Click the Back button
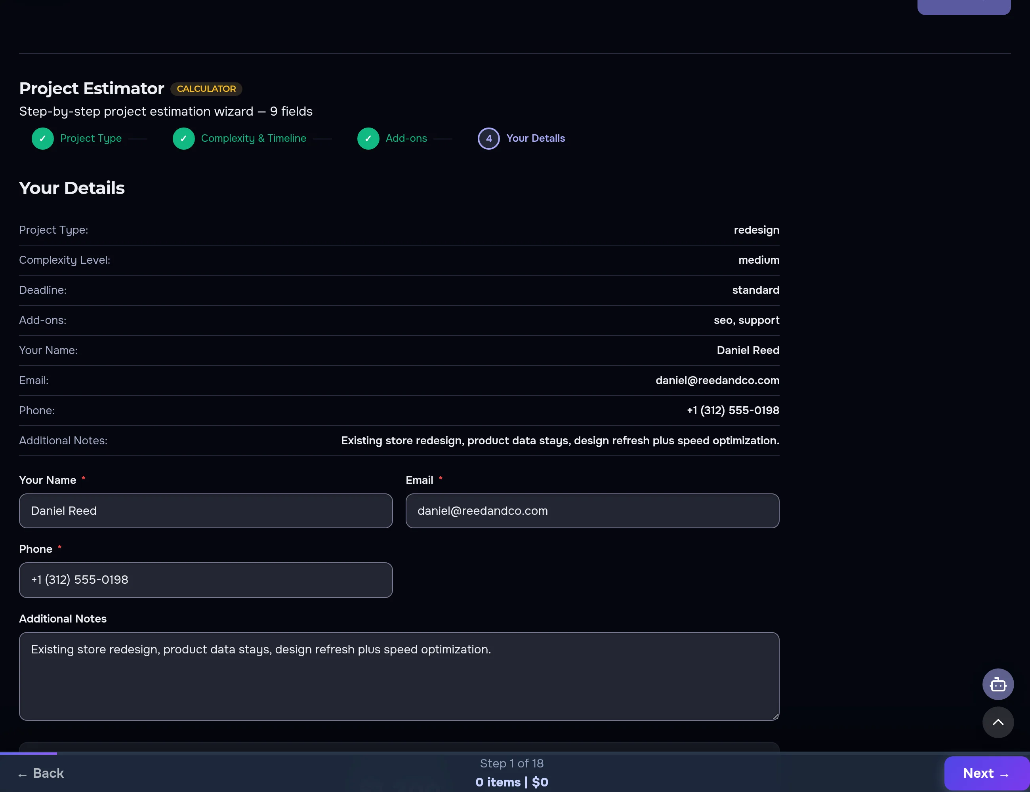 41,773
